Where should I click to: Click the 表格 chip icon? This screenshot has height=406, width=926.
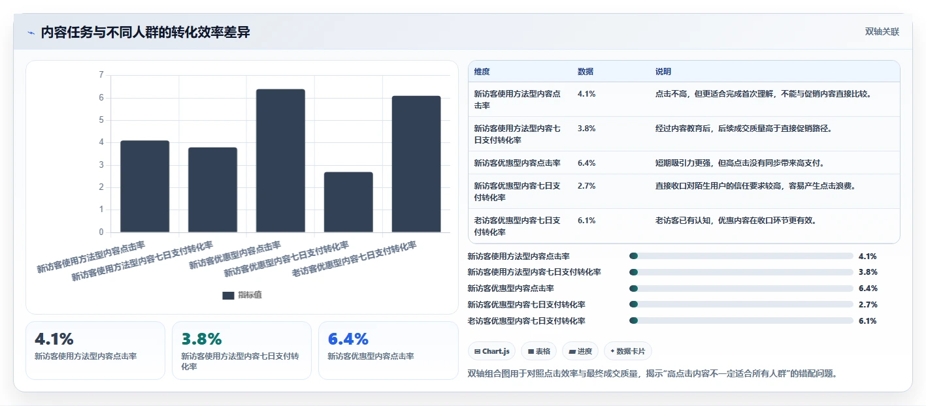coord(531,352)
